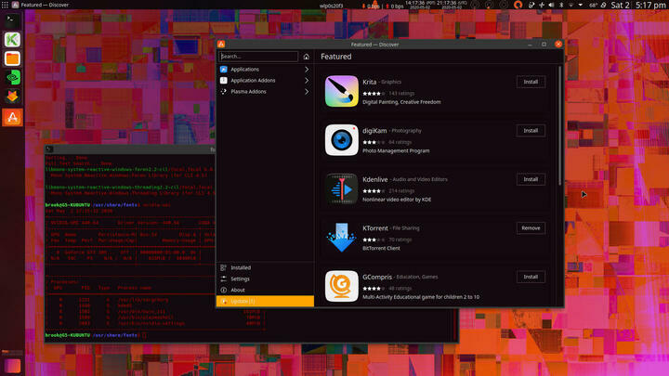
Task: Click the Applications category icon
Action: coord(224,69)
